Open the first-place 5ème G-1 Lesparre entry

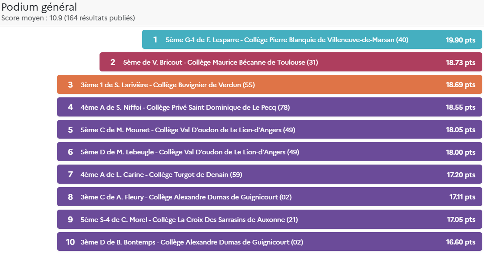(312, 40)
